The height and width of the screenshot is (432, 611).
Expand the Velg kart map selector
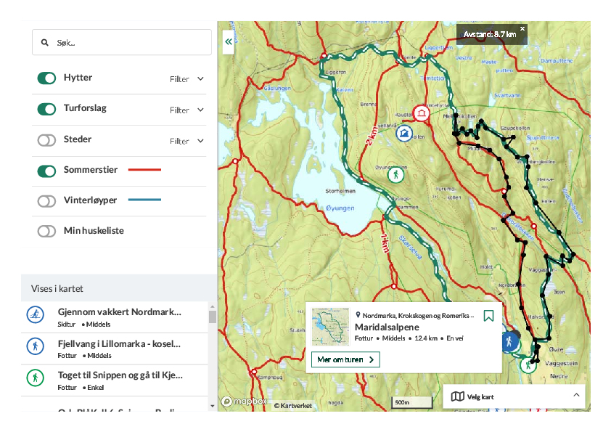point(513,396)
